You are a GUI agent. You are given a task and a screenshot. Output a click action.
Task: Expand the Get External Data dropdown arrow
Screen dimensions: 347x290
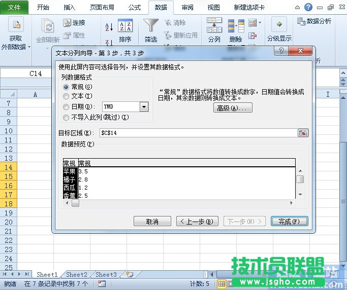coord(29,47)
